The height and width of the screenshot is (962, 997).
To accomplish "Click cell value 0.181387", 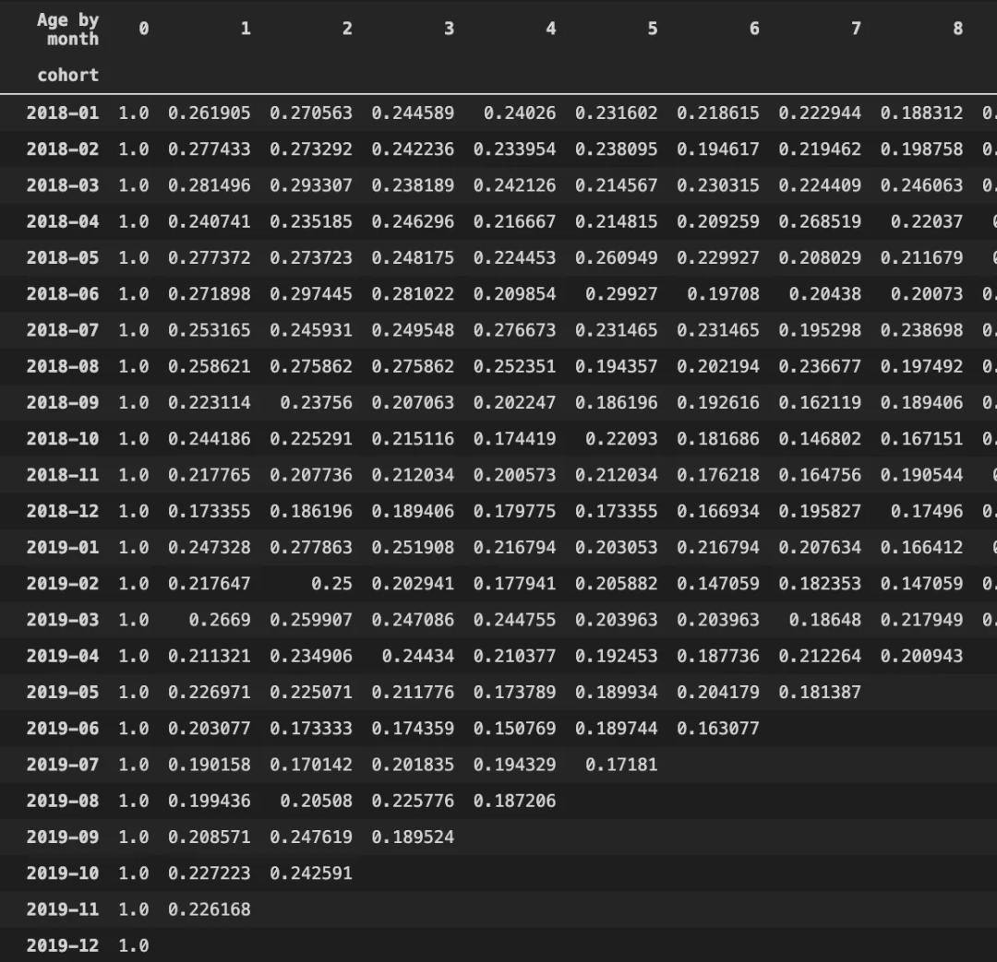I will (x=820, y=693).
